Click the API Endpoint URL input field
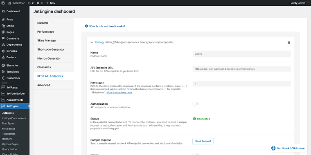Viewport: 311px width, 155px height. [x=241, y=69]
